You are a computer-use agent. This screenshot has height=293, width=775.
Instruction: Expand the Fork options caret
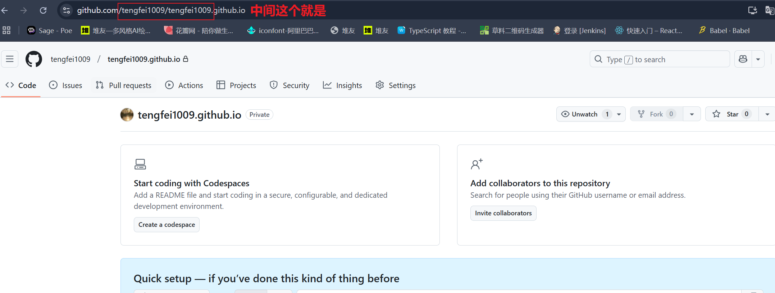tap(692, 114)
